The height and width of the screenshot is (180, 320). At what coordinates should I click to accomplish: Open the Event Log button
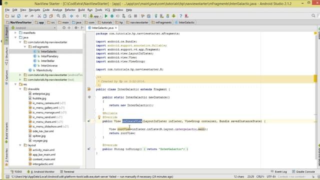click(279, 171)
